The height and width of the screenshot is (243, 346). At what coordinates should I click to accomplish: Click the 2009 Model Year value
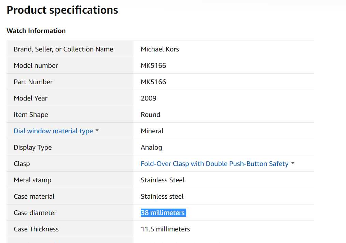point(149,98)
